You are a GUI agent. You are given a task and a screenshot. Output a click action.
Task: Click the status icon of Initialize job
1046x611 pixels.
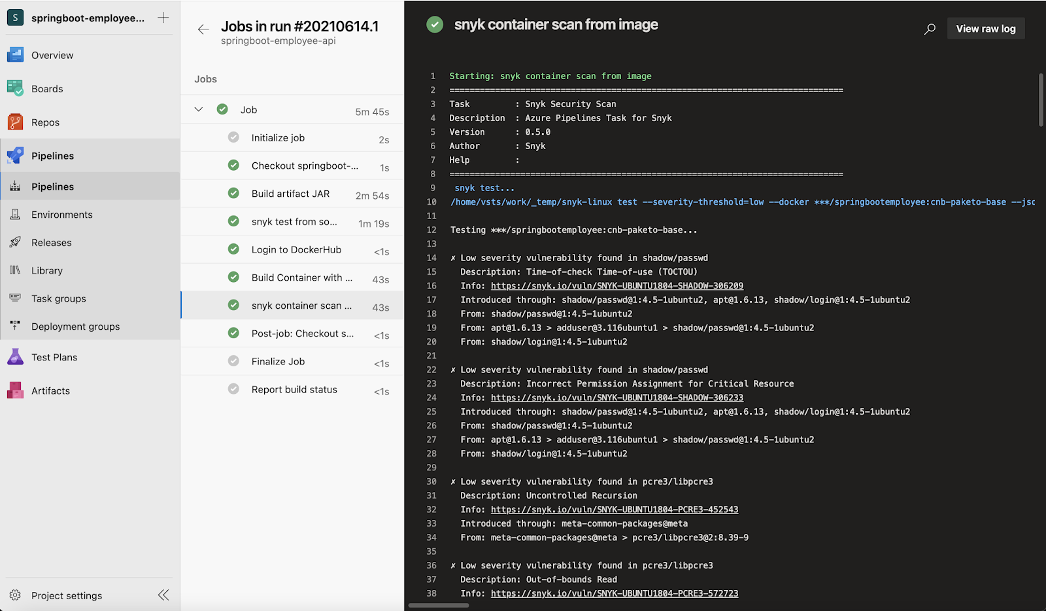pos(233,137)
